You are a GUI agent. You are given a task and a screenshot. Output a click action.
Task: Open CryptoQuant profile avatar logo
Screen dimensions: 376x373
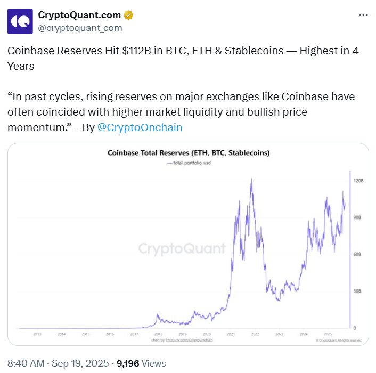tap(20, 21)
